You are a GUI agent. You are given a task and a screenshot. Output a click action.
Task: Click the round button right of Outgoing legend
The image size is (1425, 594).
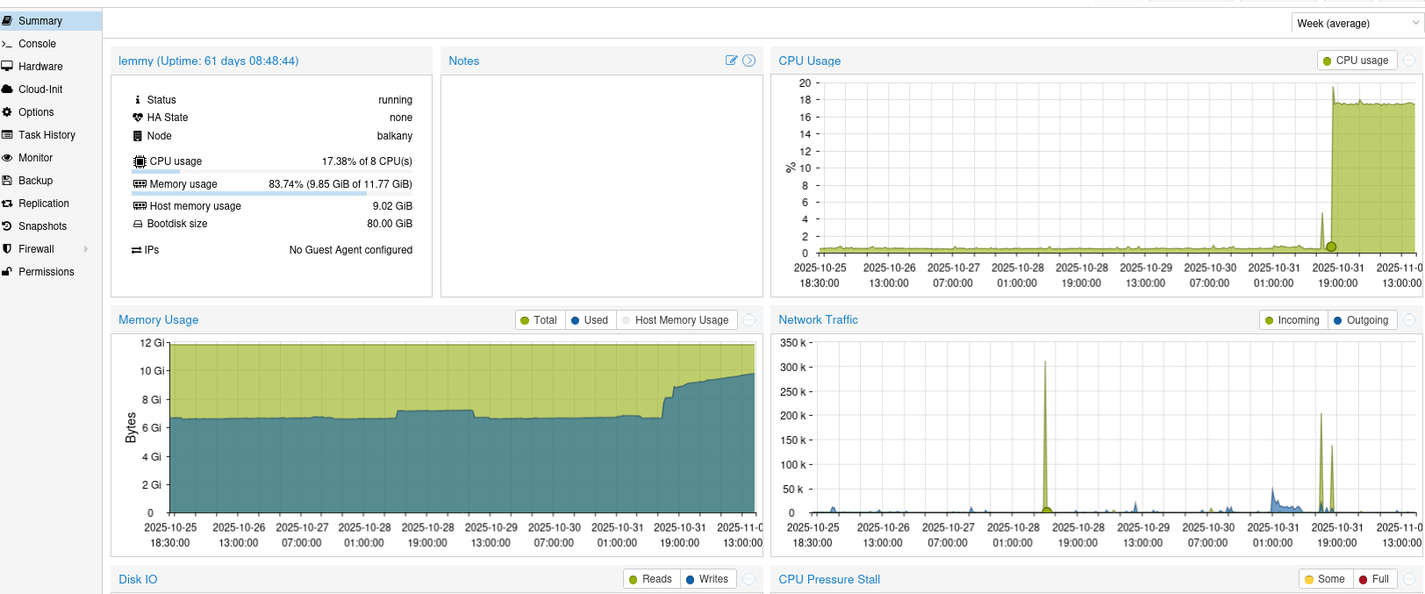tap(1409, 320)
